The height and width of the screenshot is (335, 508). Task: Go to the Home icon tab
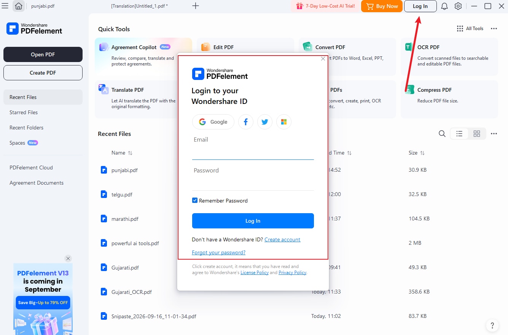point(19,6)
